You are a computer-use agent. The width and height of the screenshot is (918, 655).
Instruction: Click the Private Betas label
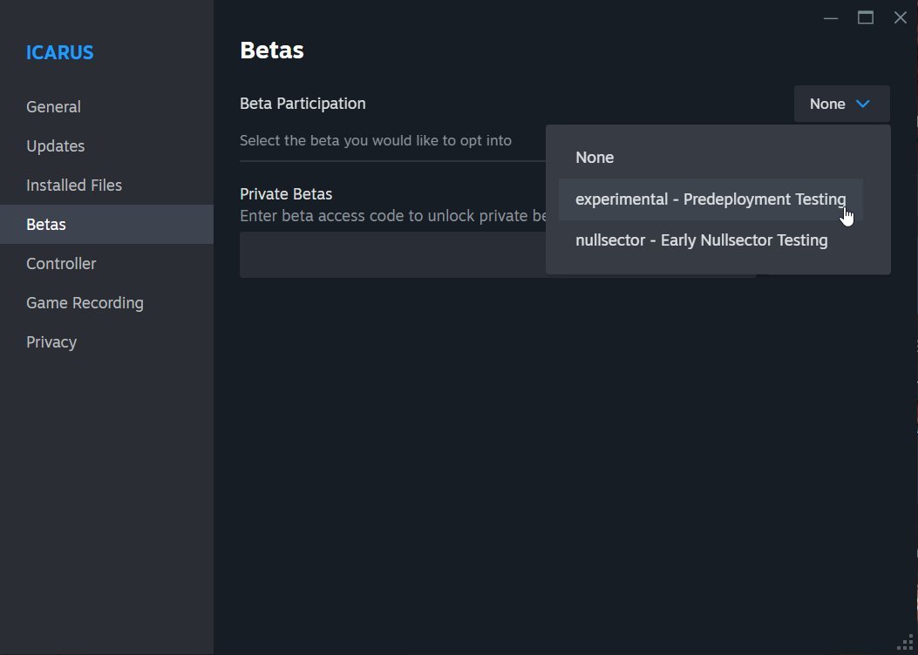coord(286,194)
